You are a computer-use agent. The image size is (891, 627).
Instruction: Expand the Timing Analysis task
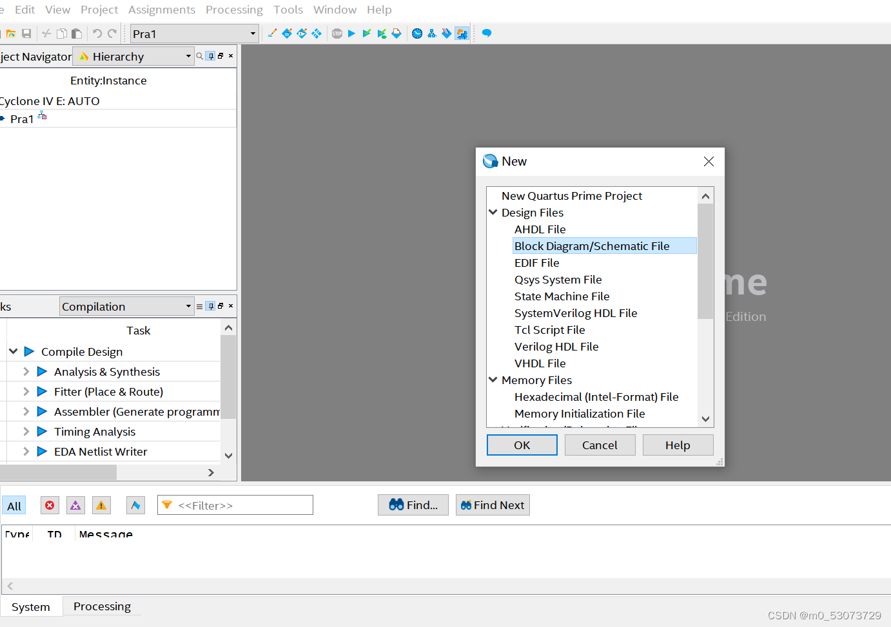pyautogui.click(x=26, y=431)
